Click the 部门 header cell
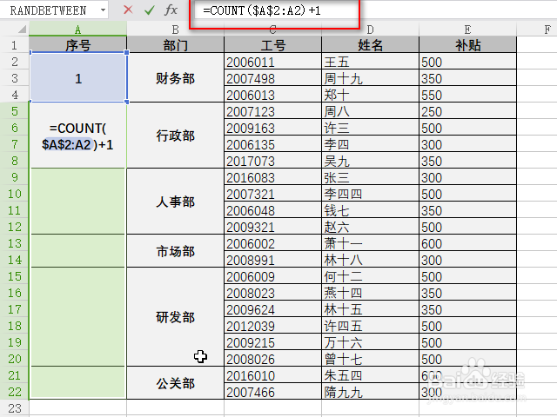The height and width of the screenshot is (417, 557). tap(175, 45)
